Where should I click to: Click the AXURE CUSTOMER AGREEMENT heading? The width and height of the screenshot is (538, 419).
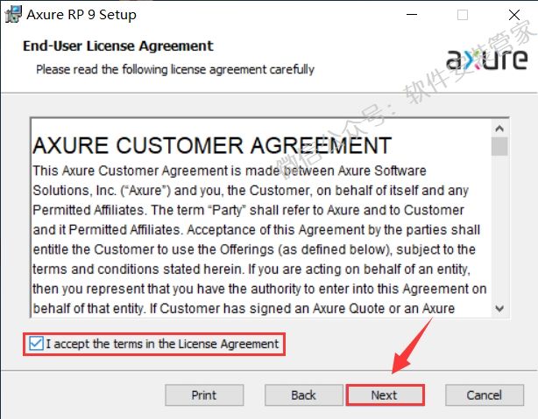[x=211, y=144]
